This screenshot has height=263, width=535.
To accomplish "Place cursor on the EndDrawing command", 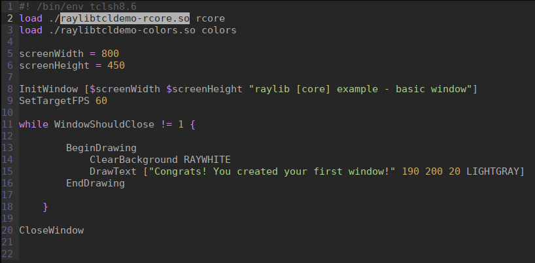I will 95,183.
